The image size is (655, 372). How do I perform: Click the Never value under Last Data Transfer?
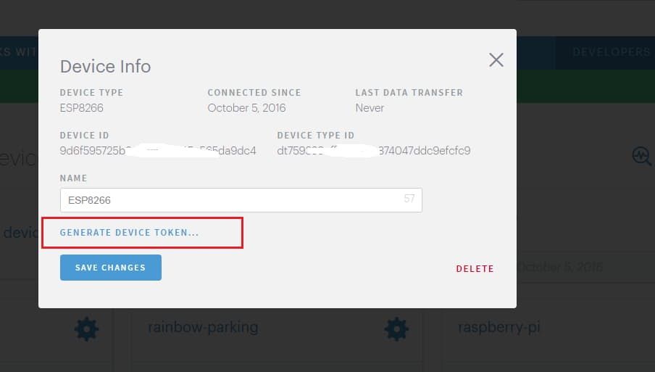(370, 108)
